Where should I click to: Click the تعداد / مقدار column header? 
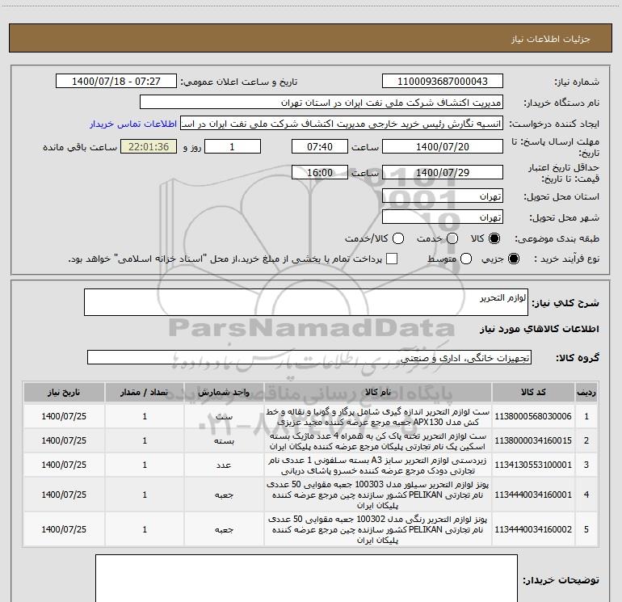[145, 393]
